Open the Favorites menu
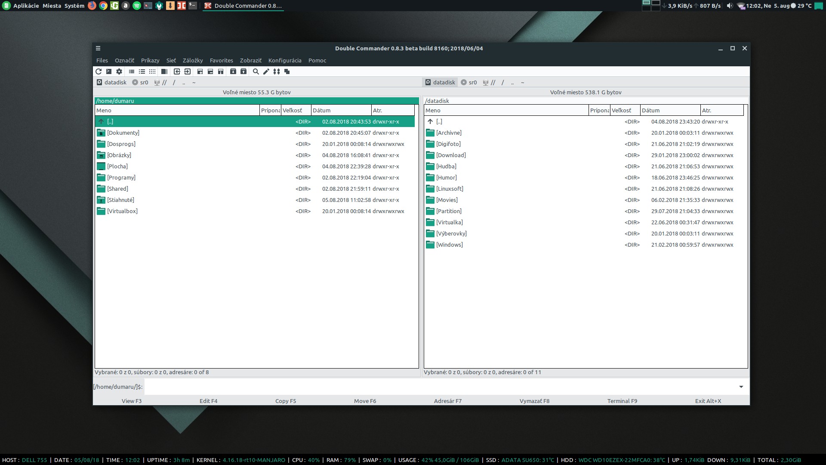The image size is (826, 465). [222, 60]
